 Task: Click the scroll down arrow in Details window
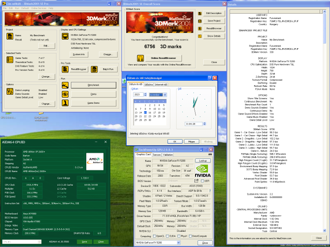pyautogui.click(x=324, y=231)
